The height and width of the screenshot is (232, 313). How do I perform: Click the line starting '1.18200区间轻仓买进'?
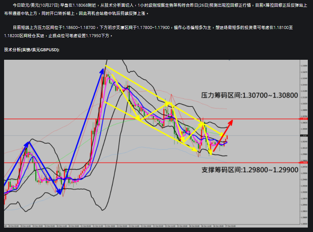pyautogui.click(x=58, y=36)
